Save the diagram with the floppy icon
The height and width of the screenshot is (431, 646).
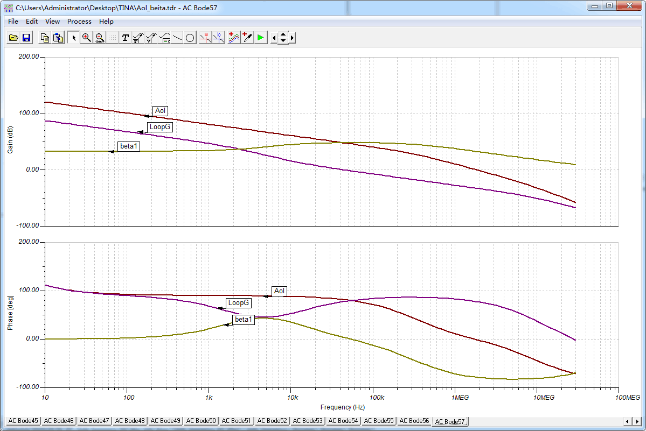point(26,38)
